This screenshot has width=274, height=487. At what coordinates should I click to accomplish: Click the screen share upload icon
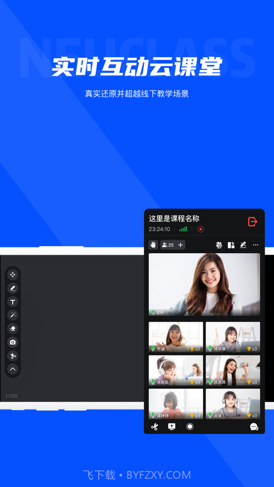tap(171, 426)
